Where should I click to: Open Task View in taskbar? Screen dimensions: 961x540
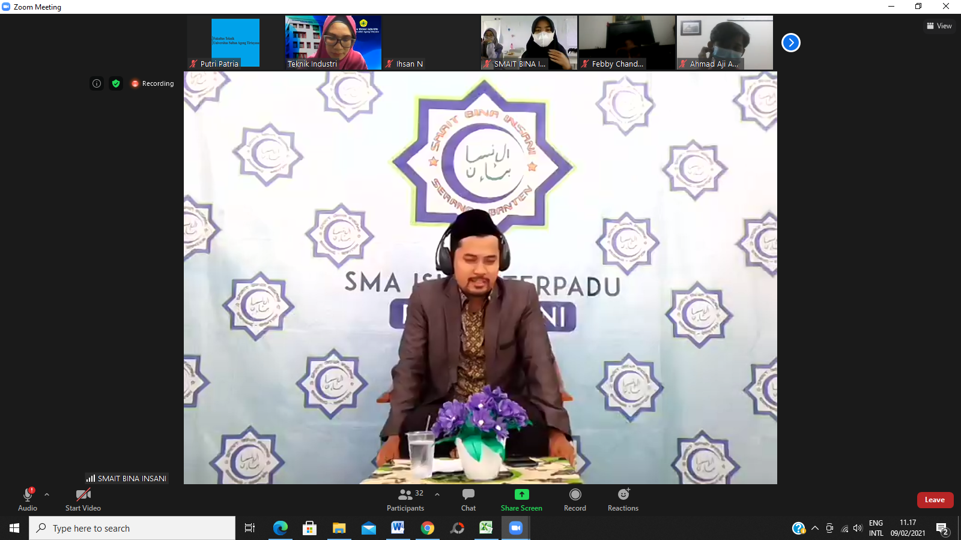point(250,528)
